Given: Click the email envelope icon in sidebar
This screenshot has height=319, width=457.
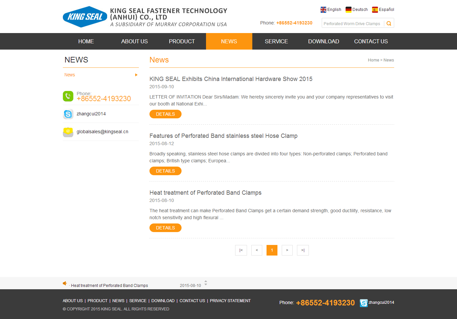Looking at the screenshot, I should pos(68,132).
